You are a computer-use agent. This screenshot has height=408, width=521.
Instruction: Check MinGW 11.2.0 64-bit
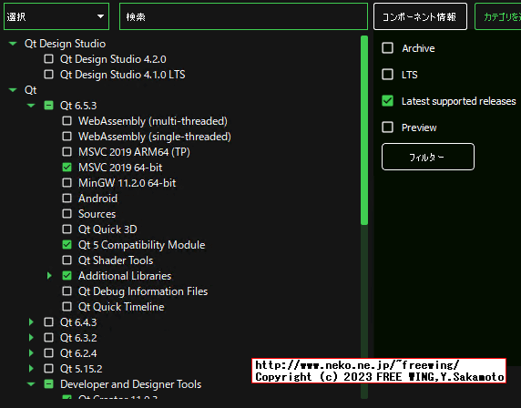coord(67,183)
